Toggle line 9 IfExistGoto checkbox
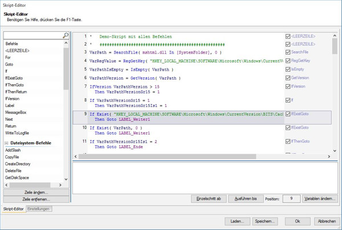Viewport: 342px width, 230px height. coord(288,114)
